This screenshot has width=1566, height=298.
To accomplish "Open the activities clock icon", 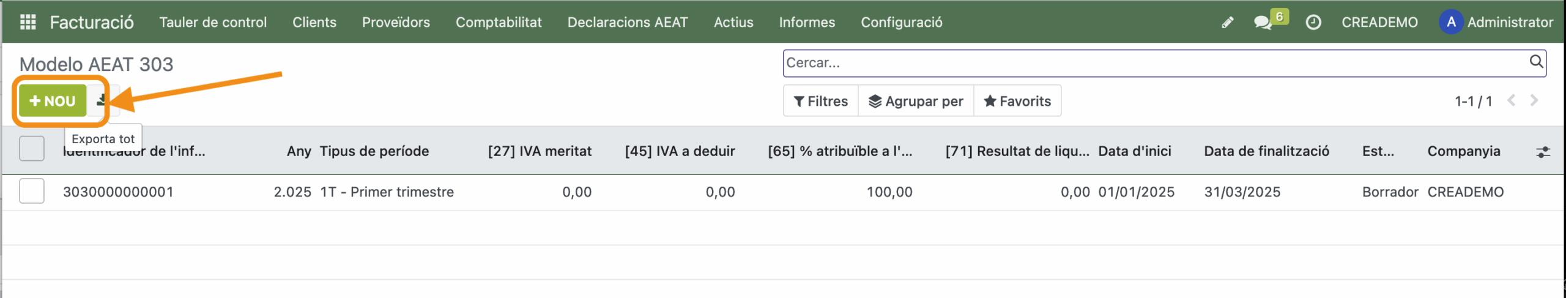I will pyautogui.click(x=1313, y=23).
